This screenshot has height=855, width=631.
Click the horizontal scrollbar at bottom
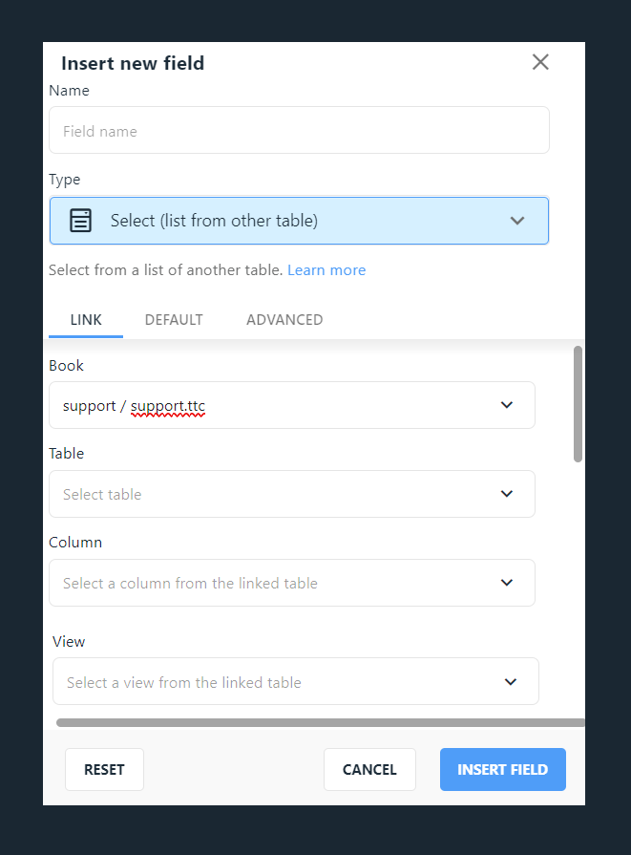(x=321, y=722)
